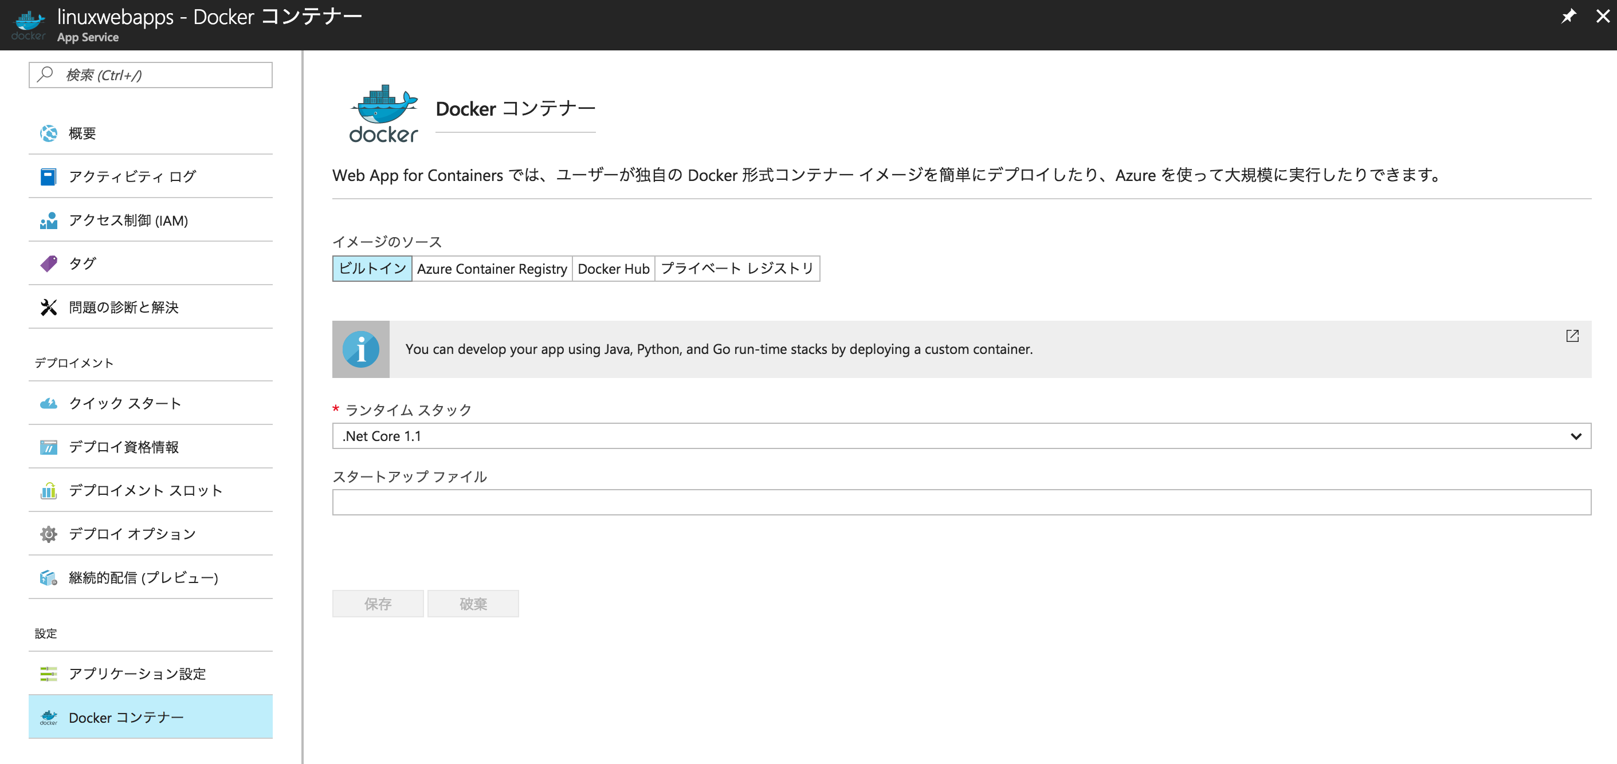Click the アクセス制御 (IAM) people icon

point(48,220)
